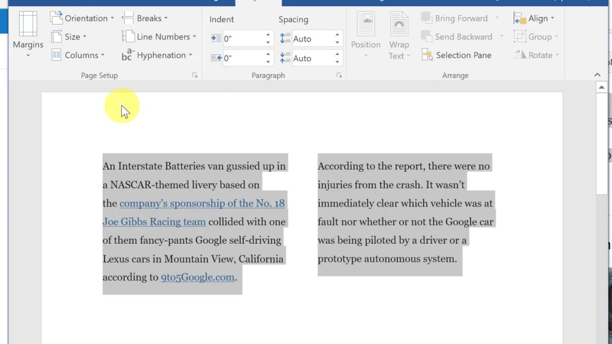
Task: Expand the Columns dropdown arrow
Action: [102, 55]
